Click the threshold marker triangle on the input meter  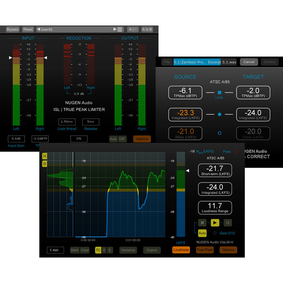point(10,58)
